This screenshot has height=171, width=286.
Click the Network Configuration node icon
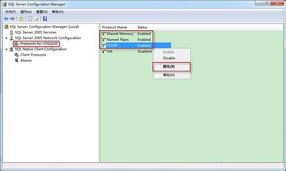(11, 38)
